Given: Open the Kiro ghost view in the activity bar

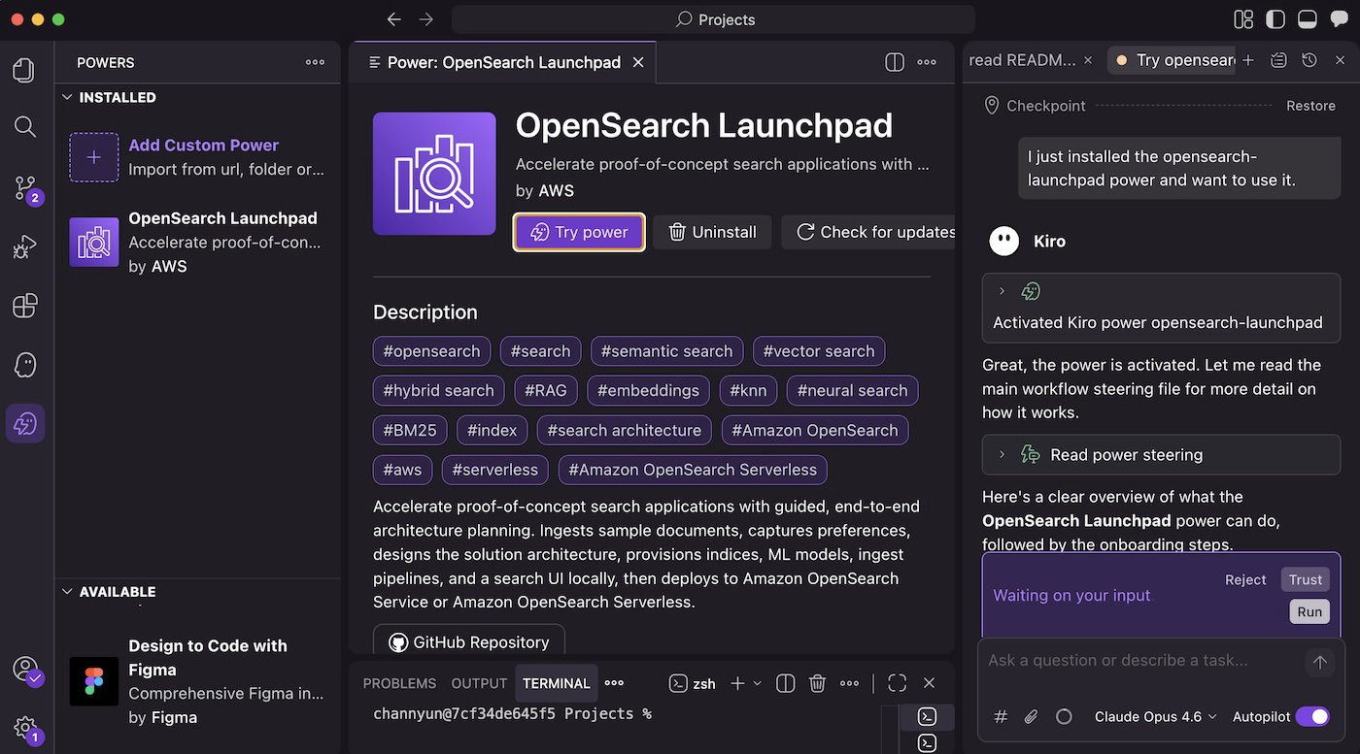Looking at the screenshot, I should pyautogui.click(x=24, y=365).
